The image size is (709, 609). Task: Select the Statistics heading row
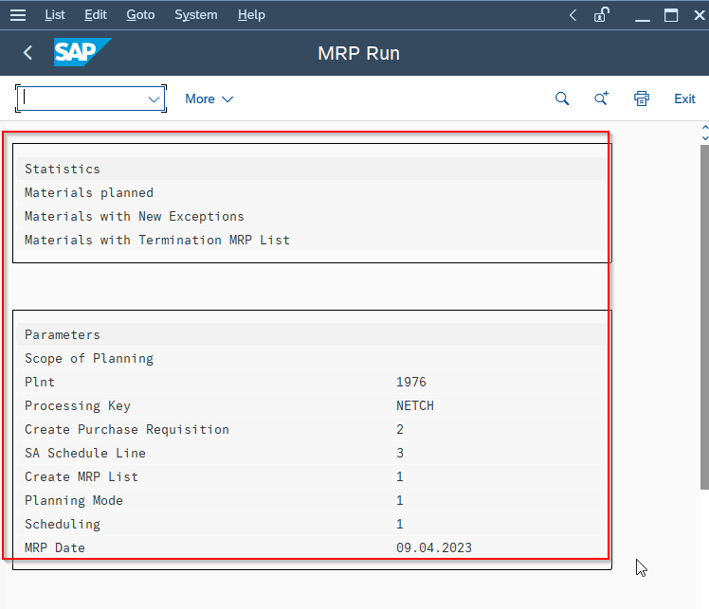(312, 169)
